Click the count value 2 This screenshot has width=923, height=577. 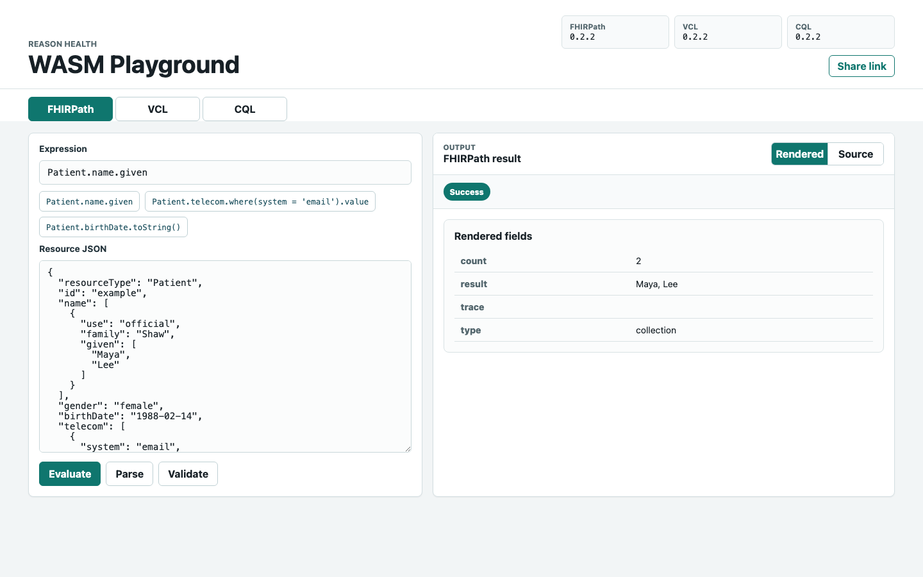(638, 261)
